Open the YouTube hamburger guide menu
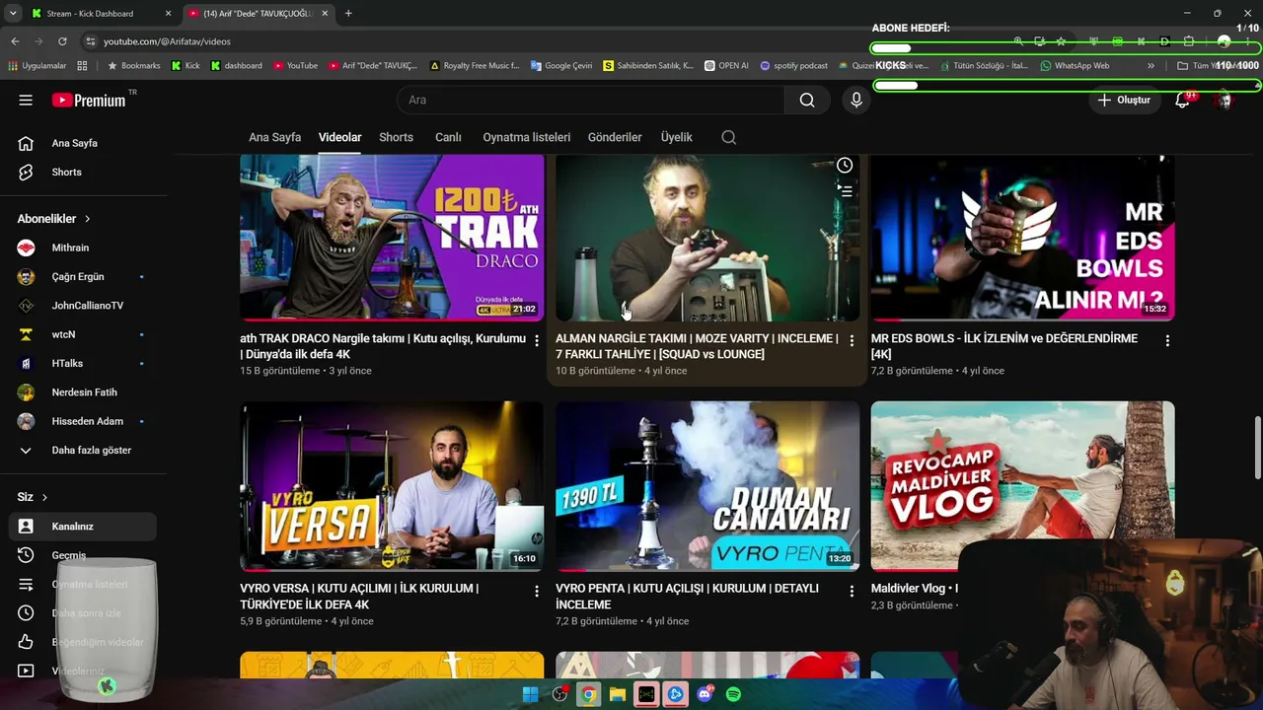This screenshot has width=1263, height=710. (26, 100)
